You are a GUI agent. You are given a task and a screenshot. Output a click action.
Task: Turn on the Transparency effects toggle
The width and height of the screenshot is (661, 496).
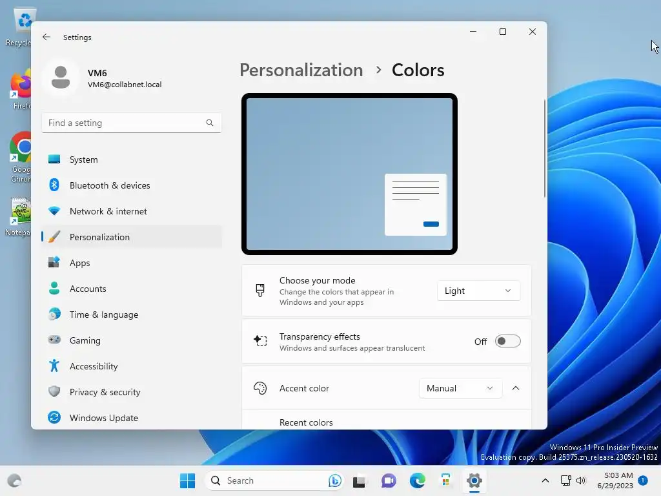[x=507, y=341]
